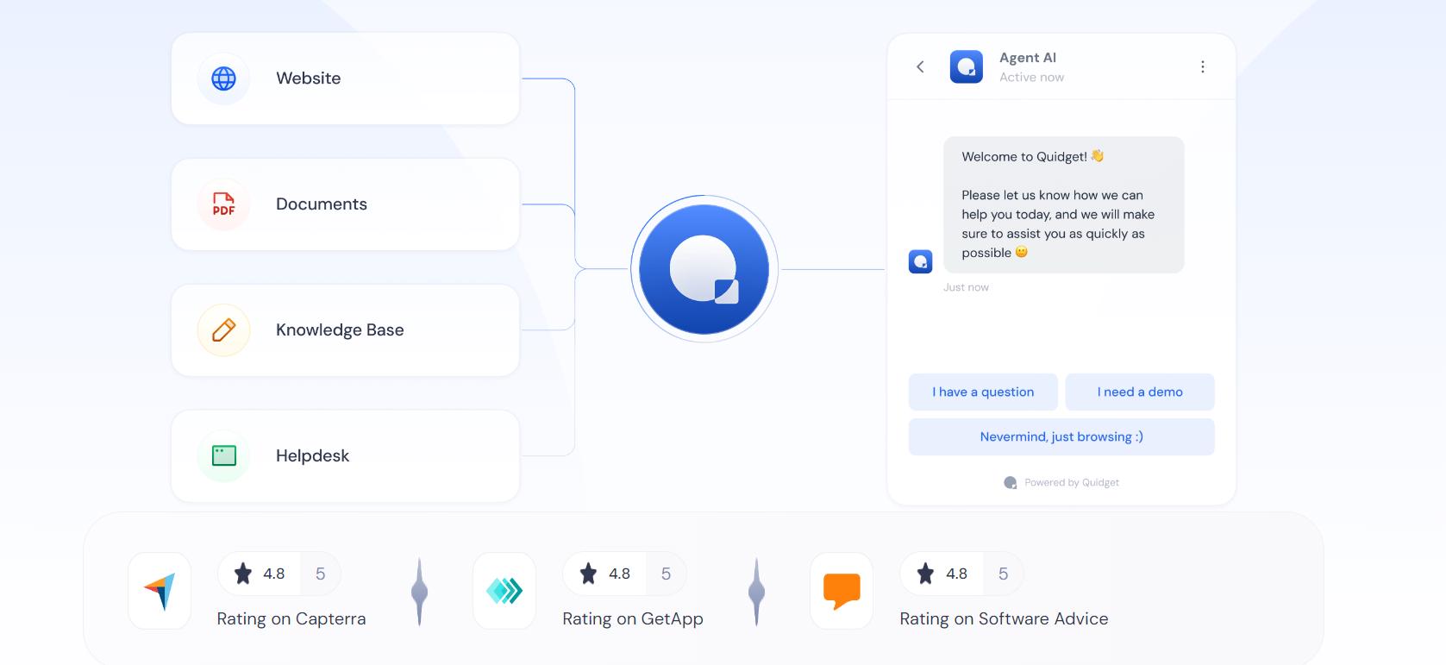
Task: Select "Nevermind, just browsing :)" option
Action: pos(1061,436)
